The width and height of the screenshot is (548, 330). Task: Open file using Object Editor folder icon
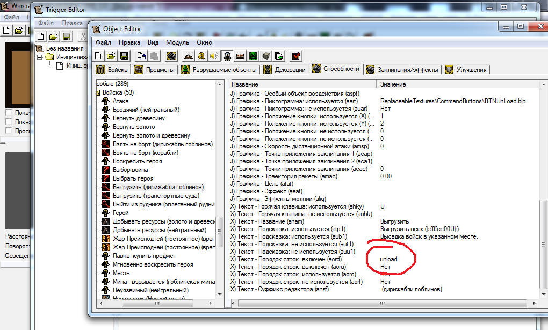coord(111,56)
